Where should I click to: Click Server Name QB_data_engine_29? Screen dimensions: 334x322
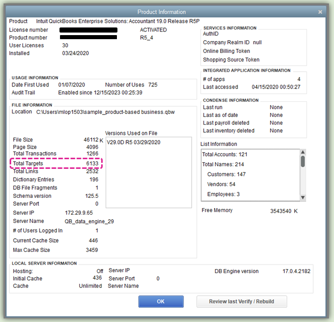coord(89,221)
